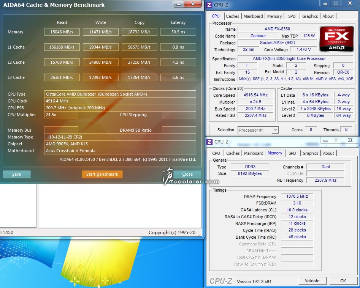Click Core Speed value 4916.54 MHz
This screenshot has width=360, height=288.
click(255, 95)
